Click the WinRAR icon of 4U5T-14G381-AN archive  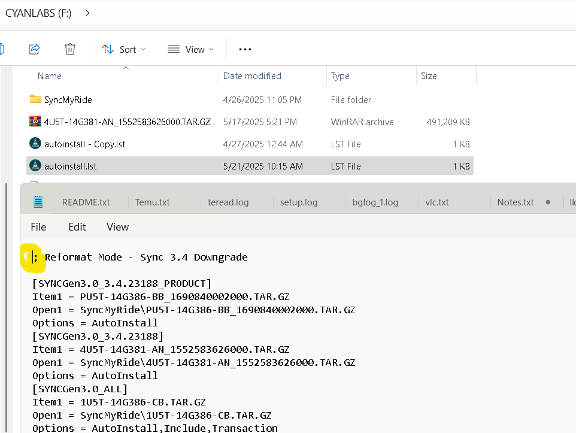point(35,122)
